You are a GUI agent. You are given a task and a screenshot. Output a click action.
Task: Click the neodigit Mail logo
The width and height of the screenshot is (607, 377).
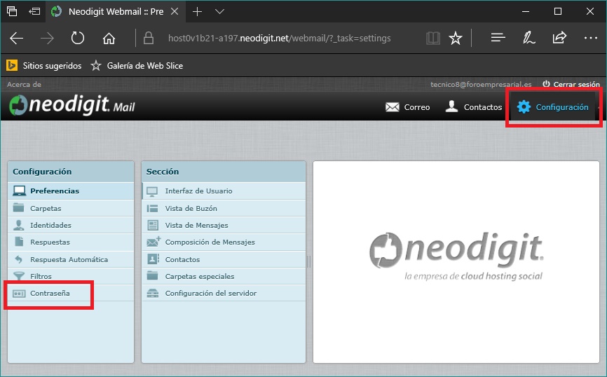[x=72, y=105]
